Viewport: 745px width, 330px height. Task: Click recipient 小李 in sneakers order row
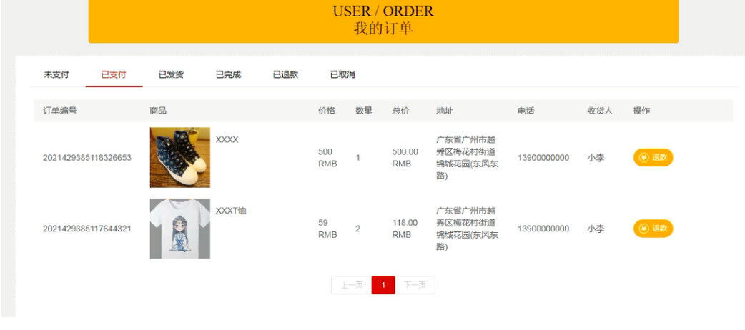(596, 158)
